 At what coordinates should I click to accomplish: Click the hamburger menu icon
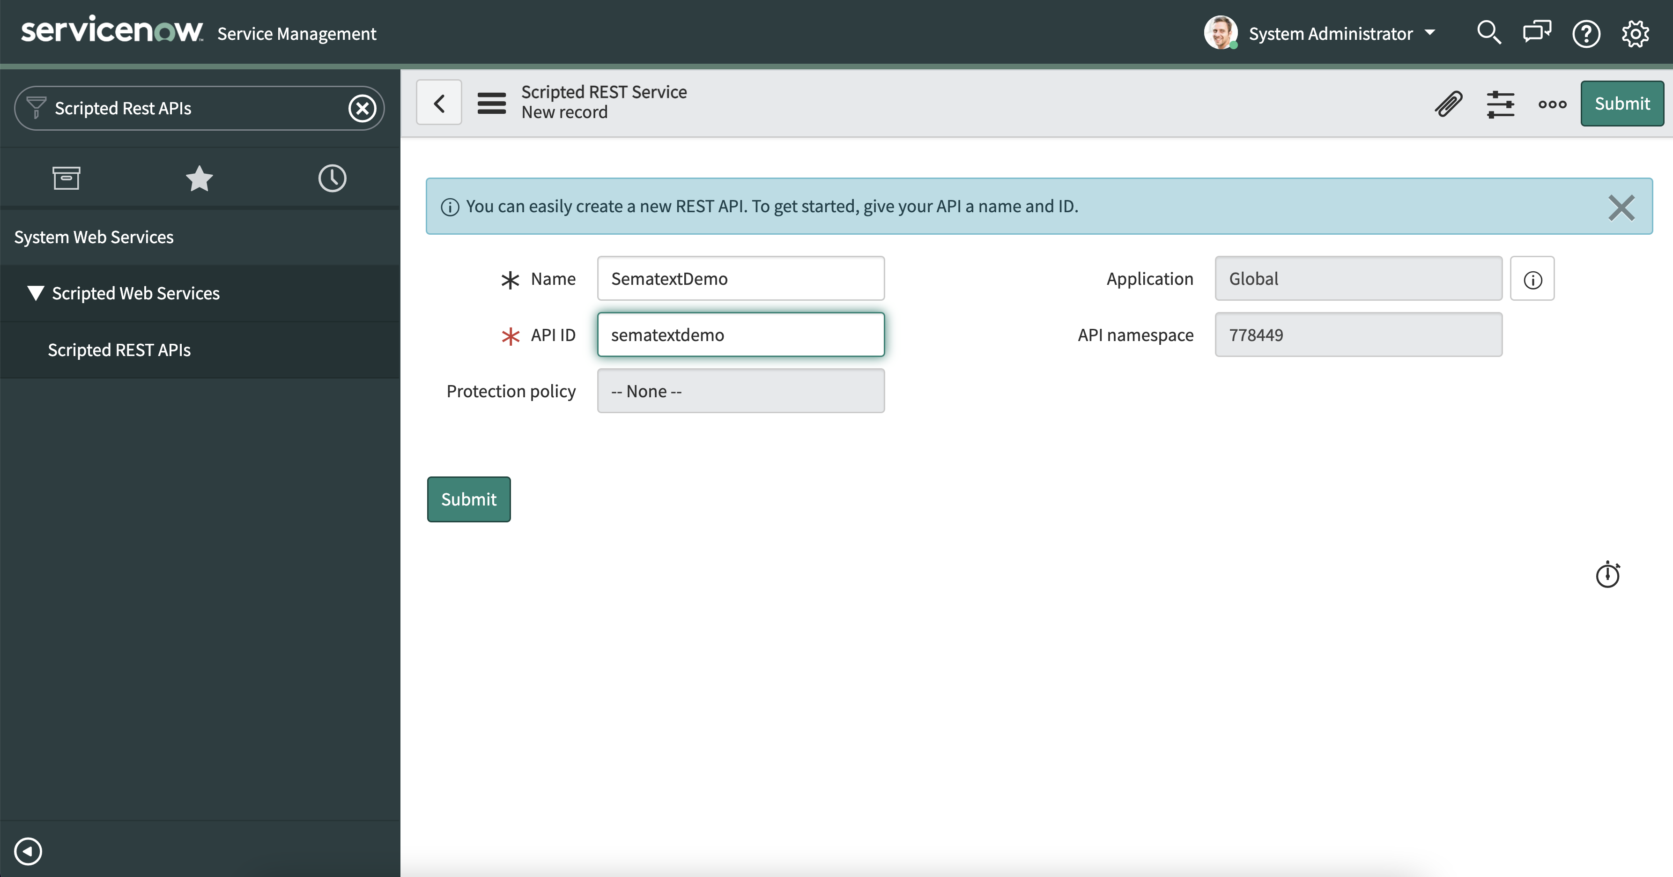click(490, 102)
